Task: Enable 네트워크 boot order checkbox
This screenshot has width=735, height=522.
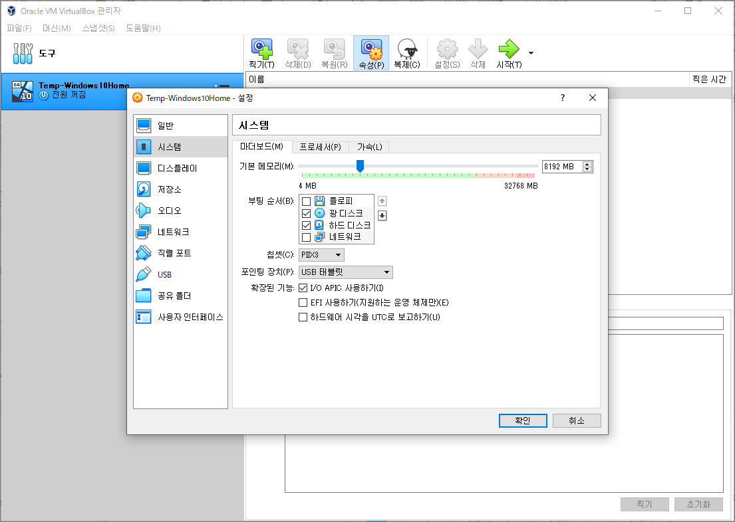Action: 306,237
